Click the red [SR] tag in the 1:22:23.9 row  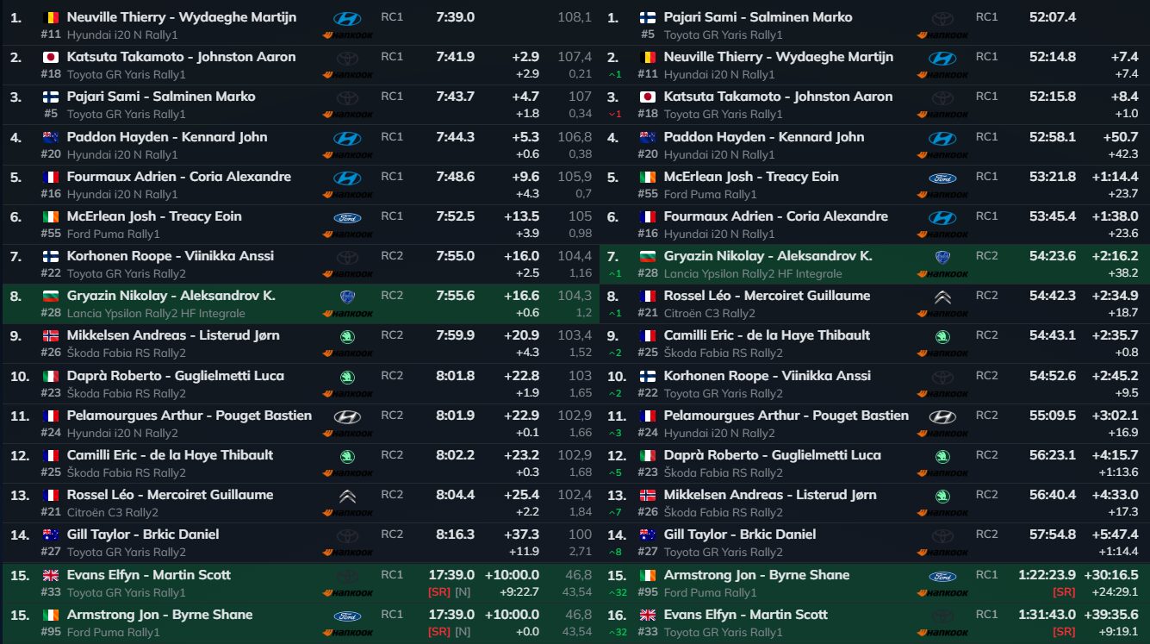1064,592
